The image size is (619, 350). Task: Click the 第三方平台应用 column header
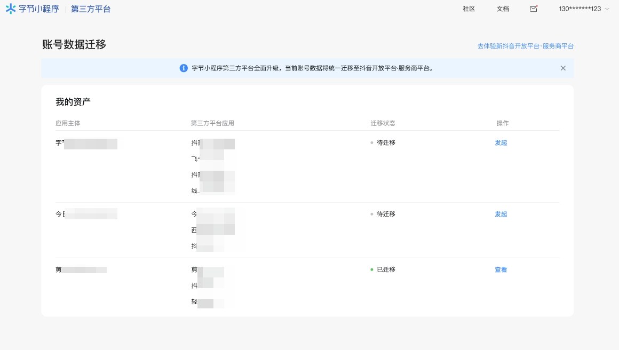(212, 123)
